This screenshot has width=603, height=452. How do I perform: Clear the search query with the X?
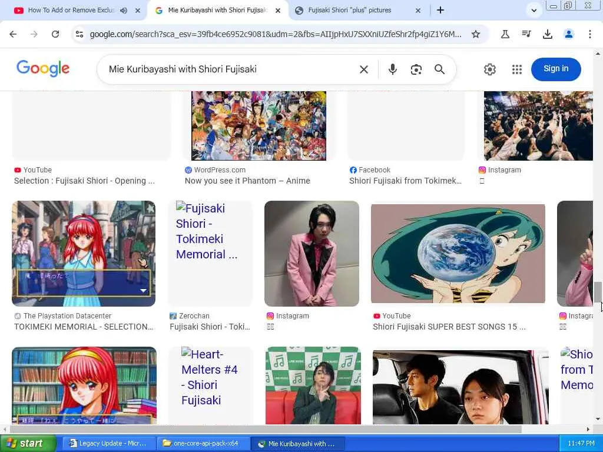(x=364, y=69)
